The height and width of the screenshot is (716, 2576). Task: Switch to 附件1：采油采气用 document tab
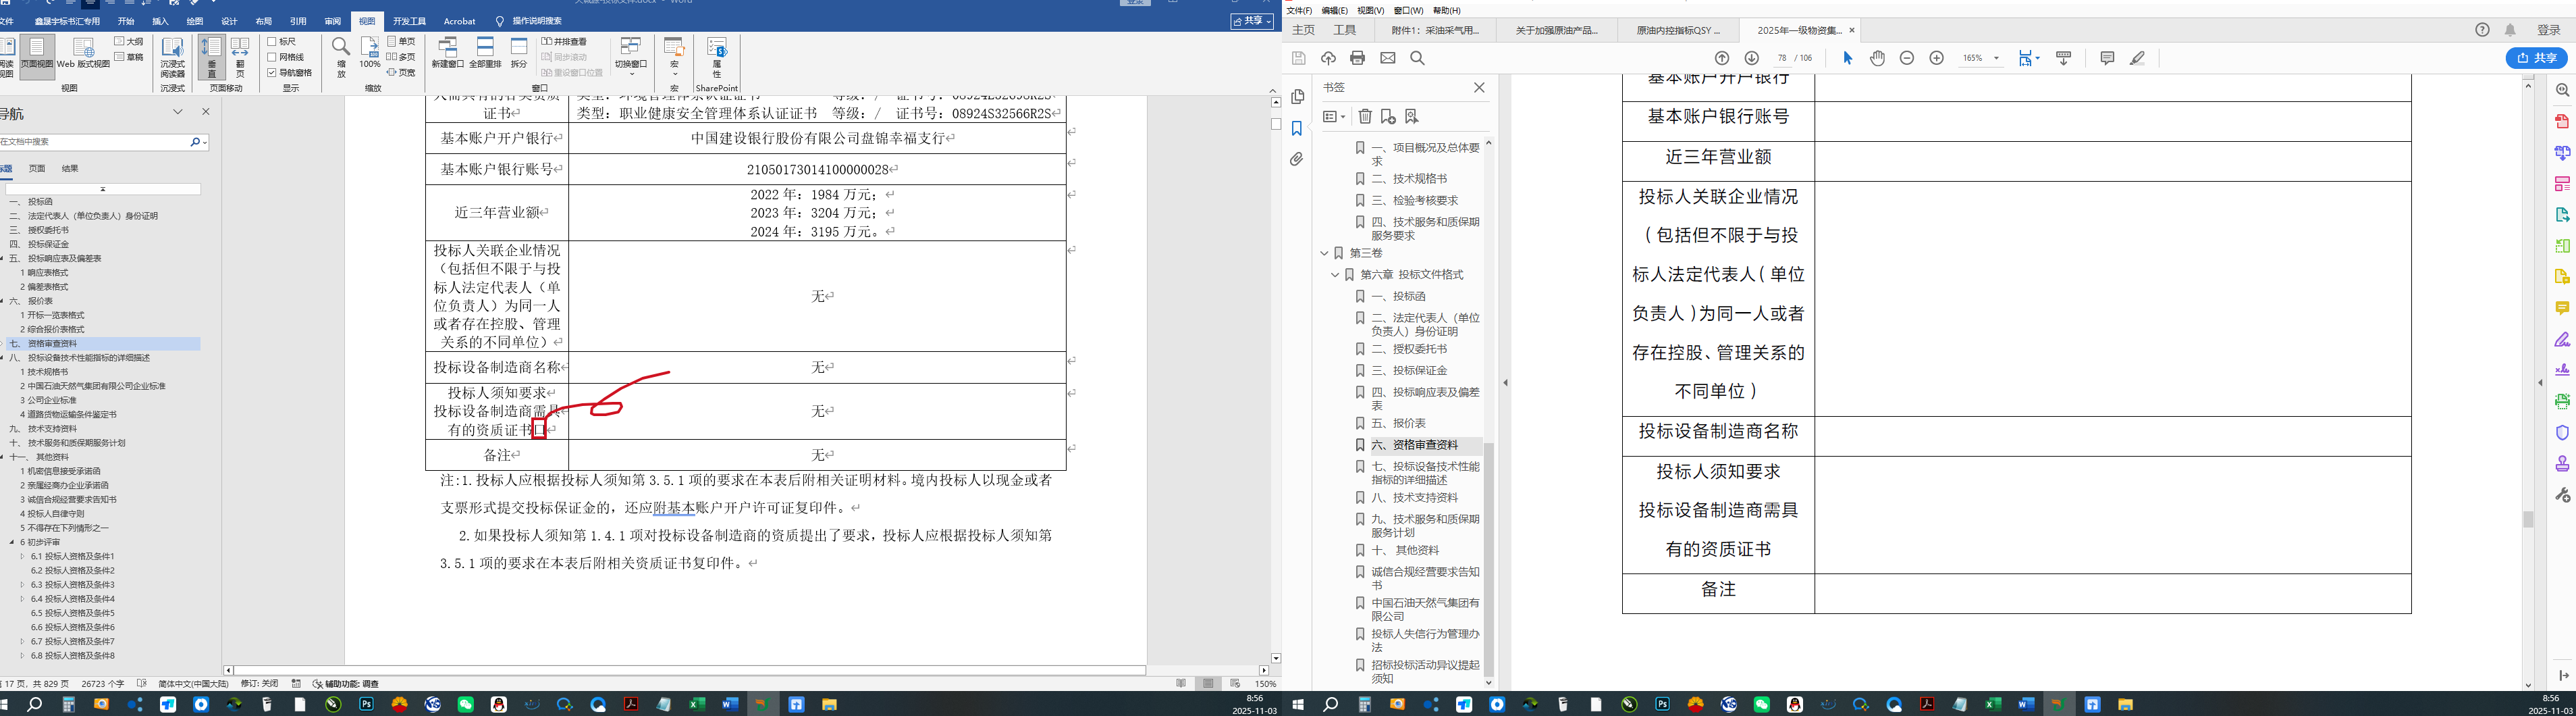coord(1436,30)
